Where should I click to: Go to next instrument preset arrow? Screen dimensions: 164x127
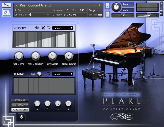99,5
